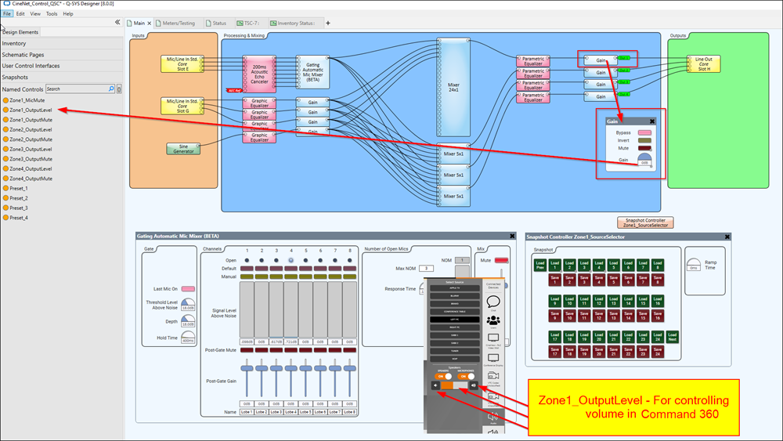Select the Line Out Core Slot H block
The image size is (783, 441).
[x=704, y=63]
